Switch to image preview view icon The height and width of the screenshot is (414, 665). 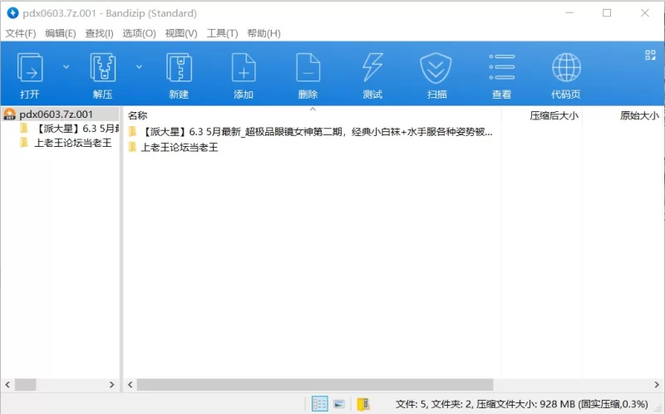339,404
